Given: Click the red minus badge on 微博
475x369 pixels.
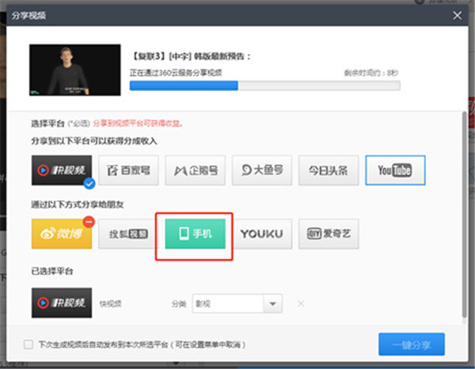Looking at the screenshot, I should [x=89, y=220].
